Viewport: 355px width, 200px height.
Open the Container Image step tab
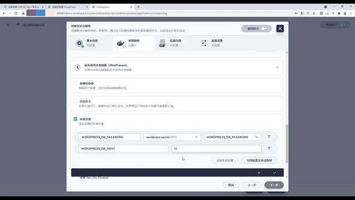coord(133,43)
